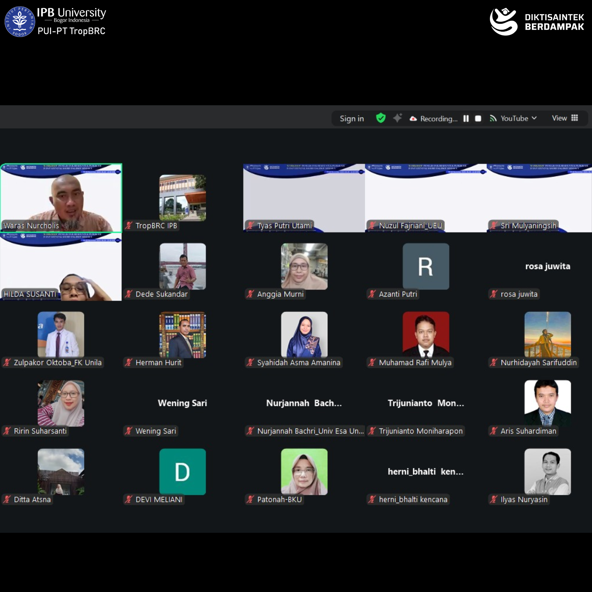Click the green encryption shield icon
592x592 pixels.
381,118
